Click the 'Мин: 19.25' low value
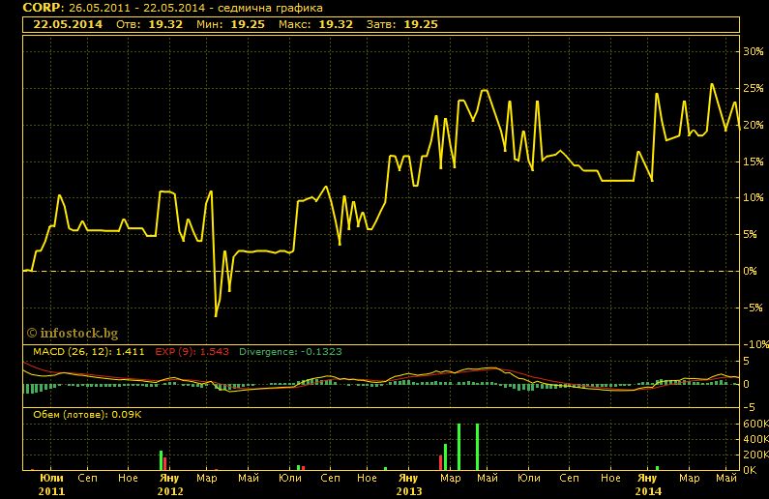Screen dimensions: 769x499 (x=230, y=24)
